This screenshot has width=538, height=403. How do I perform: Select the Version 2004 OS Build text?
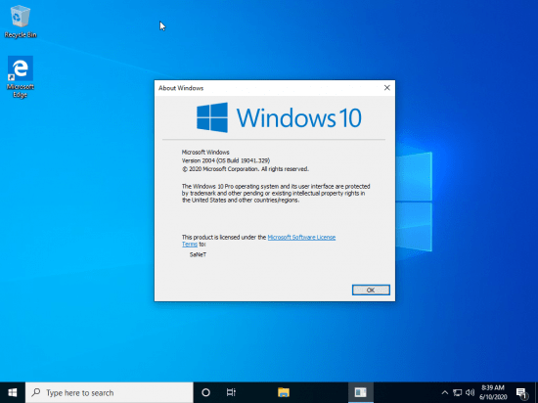(226, 160)
